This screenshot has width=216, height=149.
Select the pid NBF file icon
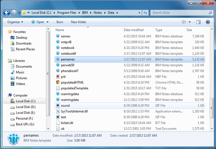point(58,76)
